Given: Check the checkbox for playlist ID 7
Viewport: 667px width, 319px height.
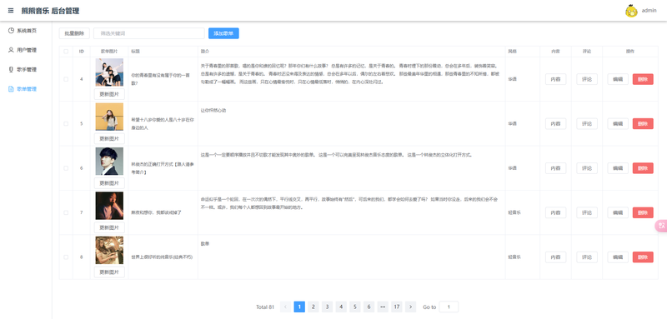Looking at the screenshot, I should click(x=66, y=212).
